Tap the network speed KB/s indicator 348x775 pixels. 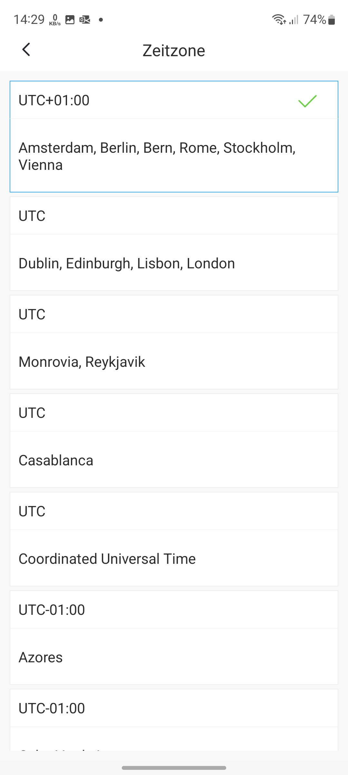click(x=55, y=20)
